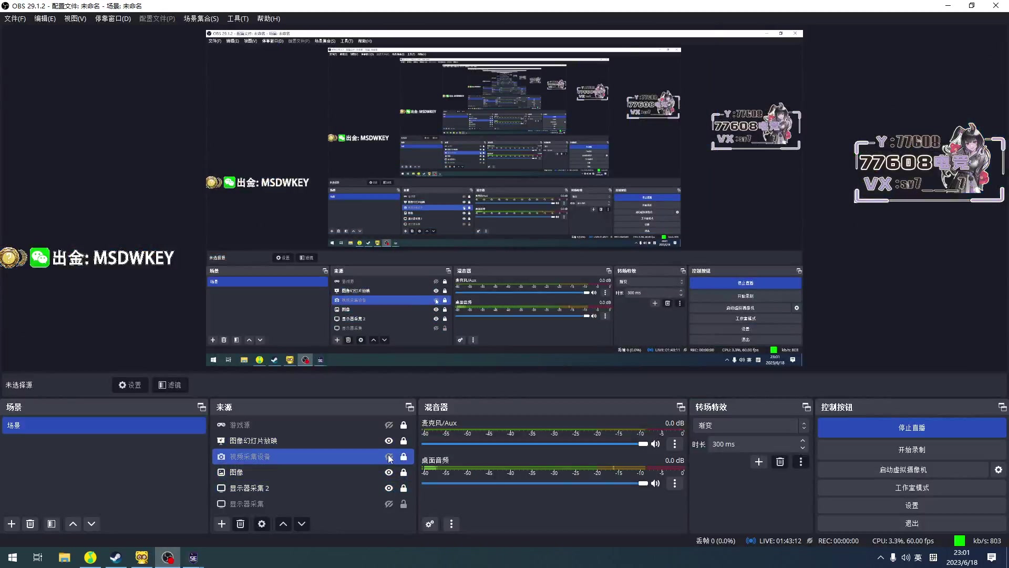The image size is (1009, 568).
Task: Hide the 图像幻灯片放映 source
Action: pos(389,441)
